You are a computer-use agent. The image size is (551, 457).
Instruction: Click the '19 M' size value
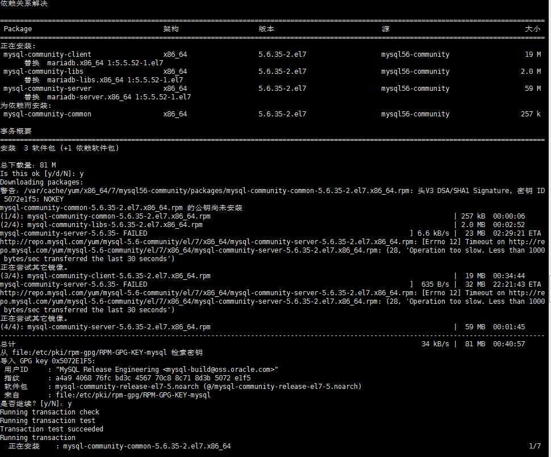pyautogui.click(x=533, y=54)
